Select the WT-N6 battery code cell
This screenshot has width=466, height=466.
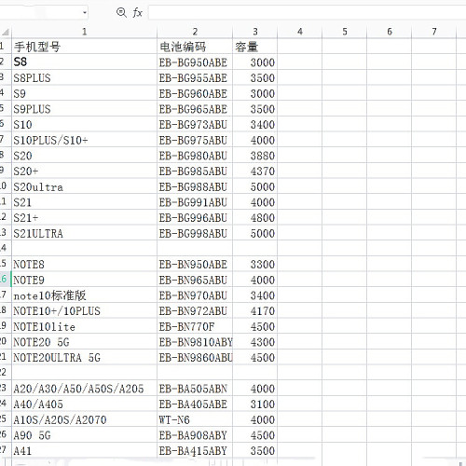tap(195, 419)
